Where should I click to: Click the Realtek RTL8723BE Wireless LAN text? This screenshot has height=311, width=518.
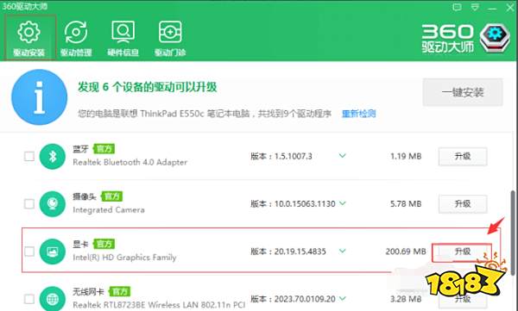pyautogui.click(x=159, y=305)
